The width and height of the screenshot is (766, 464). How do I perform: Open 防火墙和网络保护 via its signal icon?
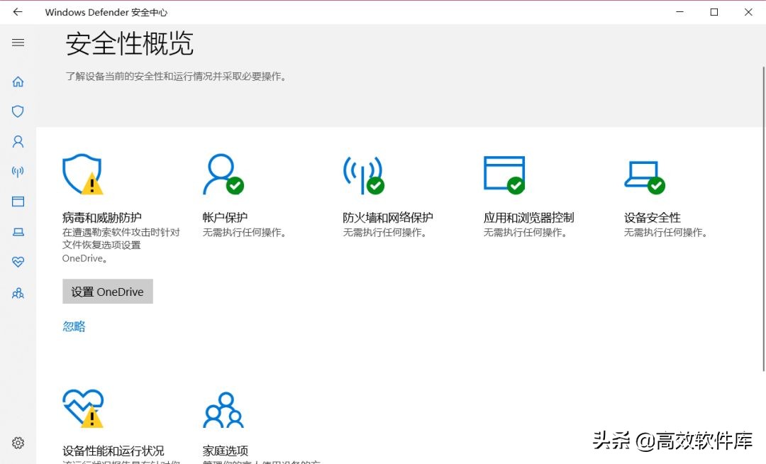coord(363,172)
